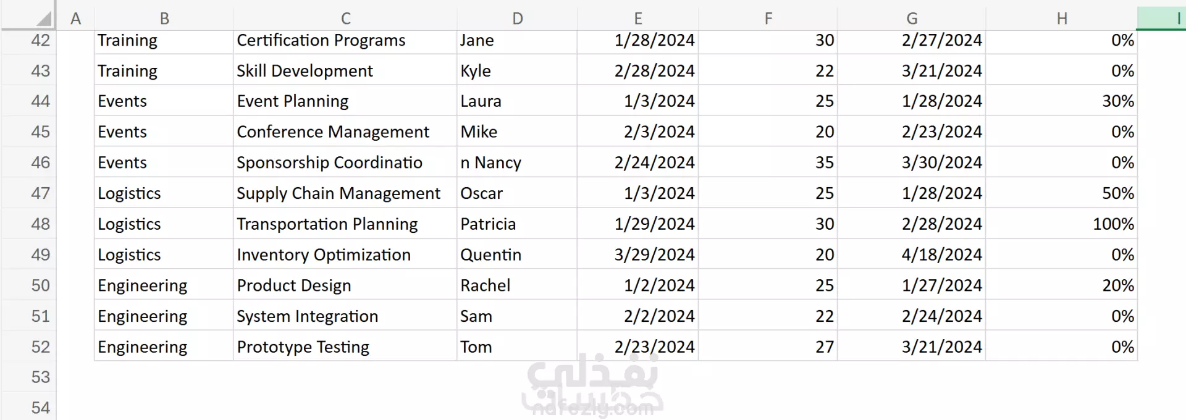Click the cell containing Laura
The width and height of the screenshot is (1186, 420).
coord(517,101)
